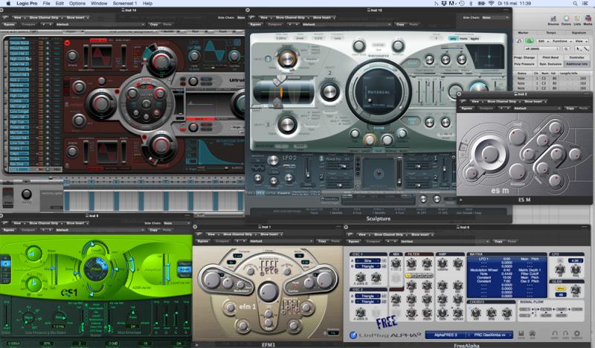Screen dimensions: 595x348
Task: Open Show Insert dropdown in Inst 14 window
Action: (77, 17)
